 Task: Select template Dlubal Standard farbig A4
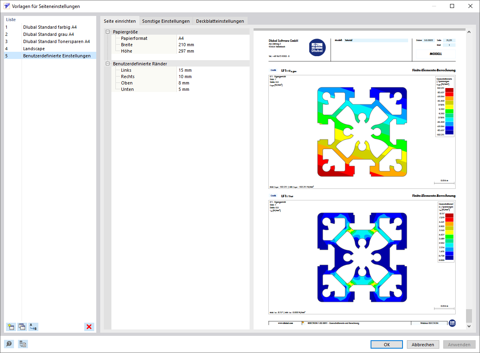50,27
